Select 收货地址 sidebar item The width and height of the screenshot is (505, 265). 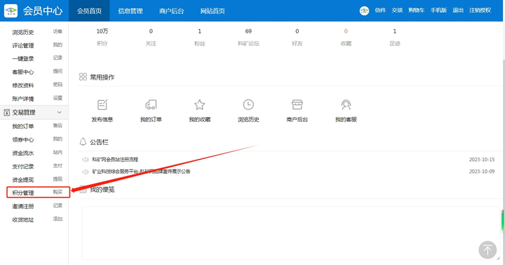pos(23,220)
